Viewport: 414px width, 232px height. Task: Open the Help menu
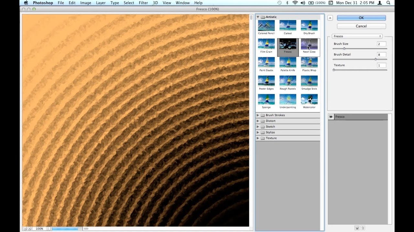tap(198, 3)
